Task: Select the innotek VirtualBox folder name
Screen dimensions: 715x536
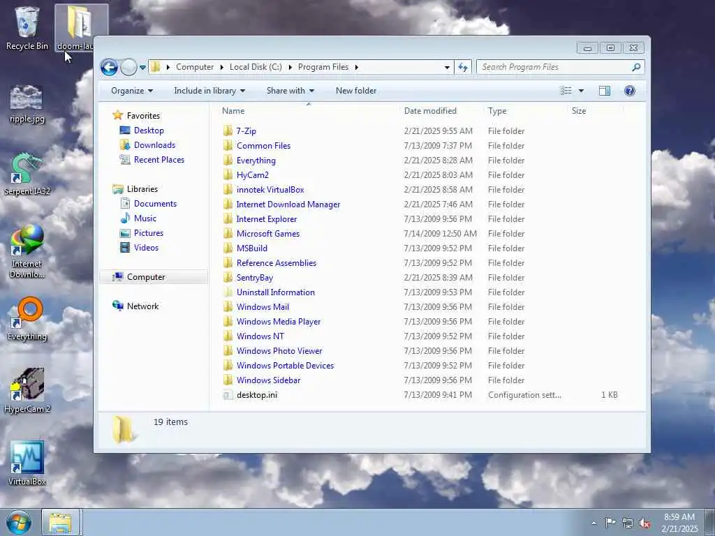Action: 270,190
